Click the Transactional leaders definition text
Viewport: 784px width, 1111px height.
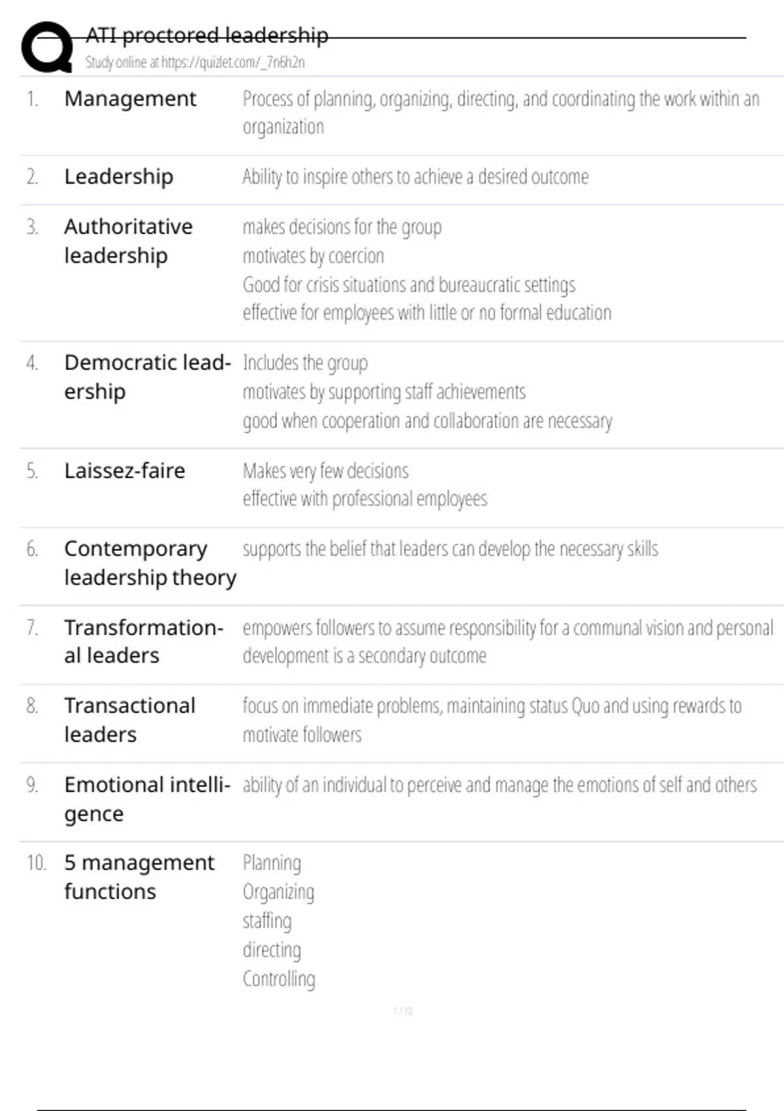(491, 720)
